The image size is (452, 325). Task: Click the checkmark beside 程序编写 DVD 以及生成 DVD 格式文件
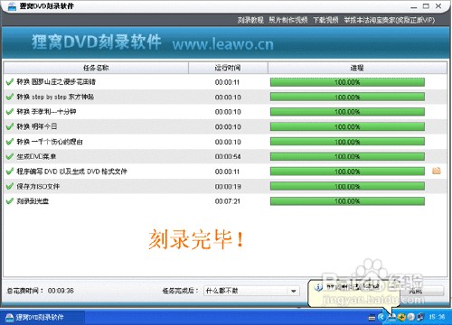tap(10, 172)
